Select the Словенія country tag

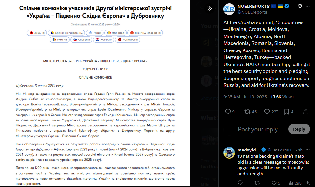point(81,40)
